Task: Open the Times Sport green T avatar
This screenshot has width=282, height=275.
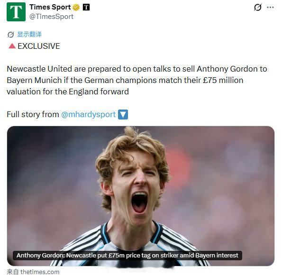Action: (x=16, y=12)
